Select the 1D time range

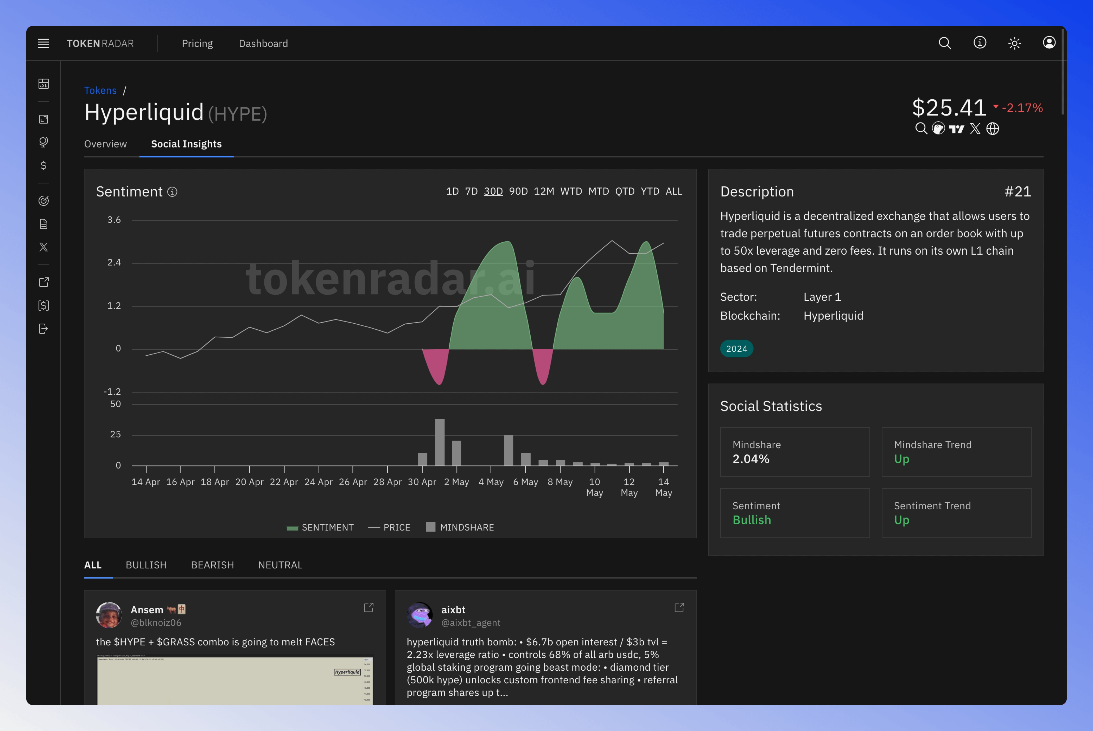(452, 192)
